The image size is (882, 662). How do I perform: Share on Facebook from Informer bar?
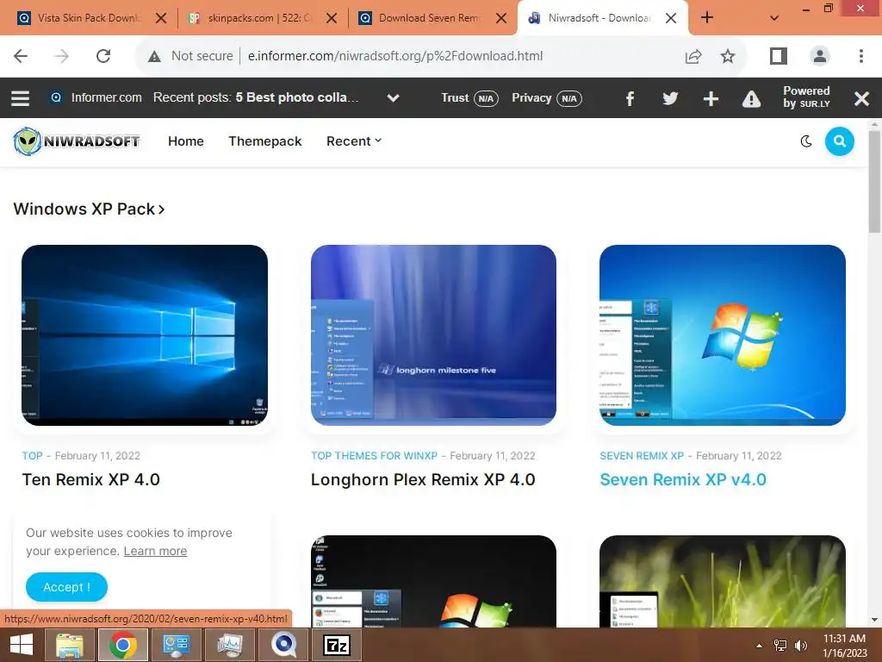[x=630, y=98]
